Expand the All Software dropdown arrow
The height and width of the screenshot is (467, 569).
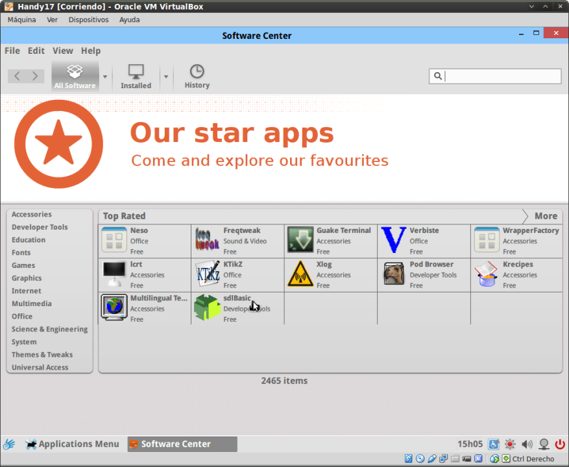(104, 76)
